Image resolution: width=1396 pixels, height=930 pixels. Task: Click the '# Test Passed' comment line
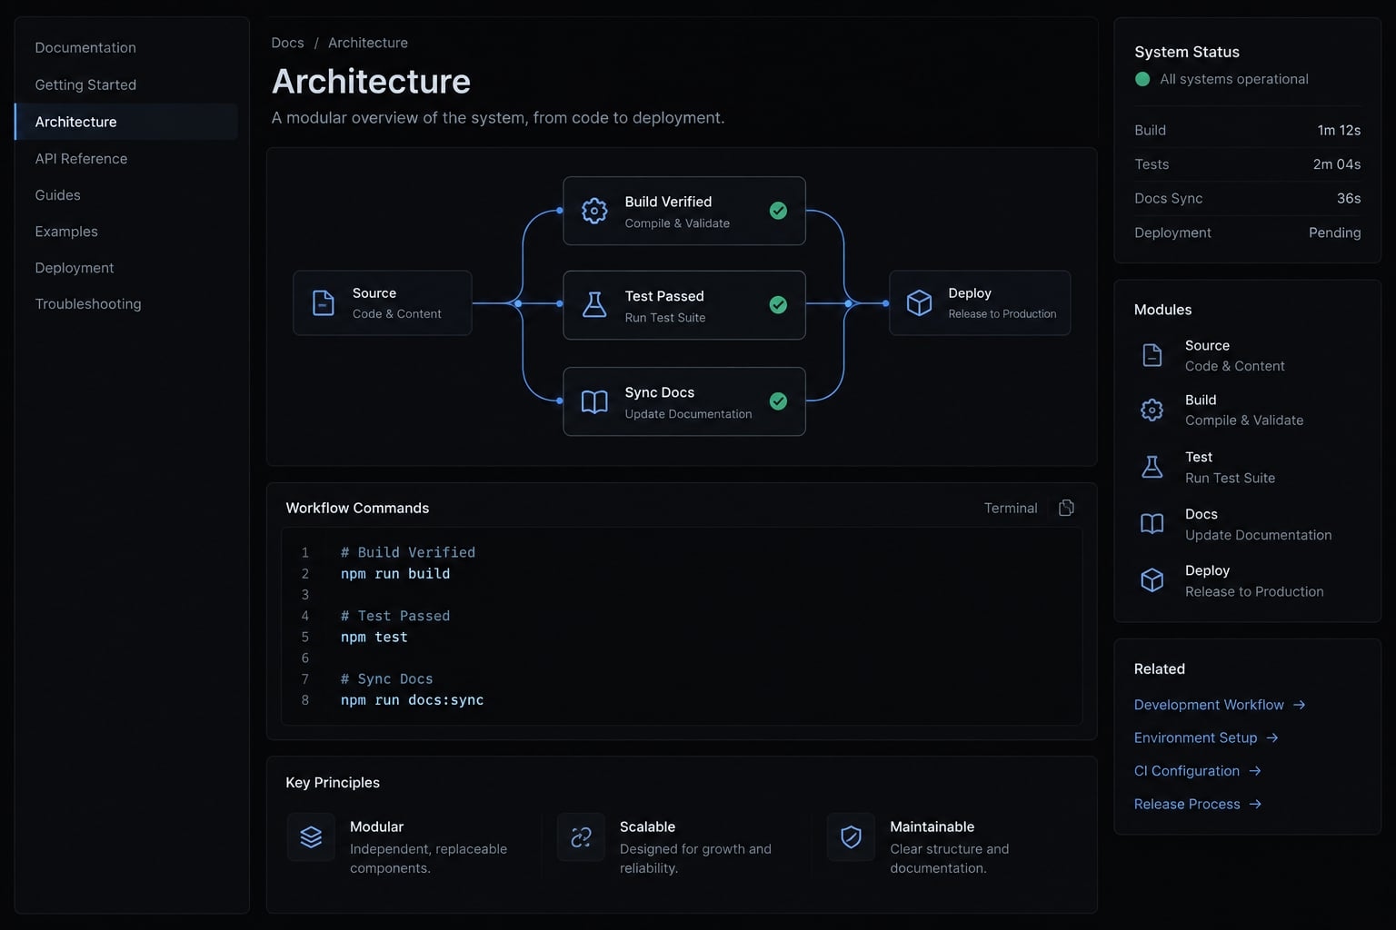point(395,616)
